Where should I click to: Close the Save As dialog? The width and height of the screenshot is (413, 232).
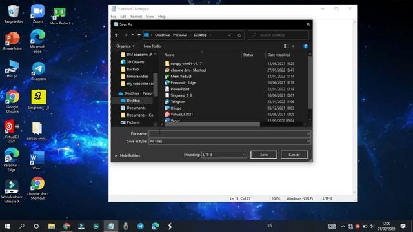click(x=308, y=24)
